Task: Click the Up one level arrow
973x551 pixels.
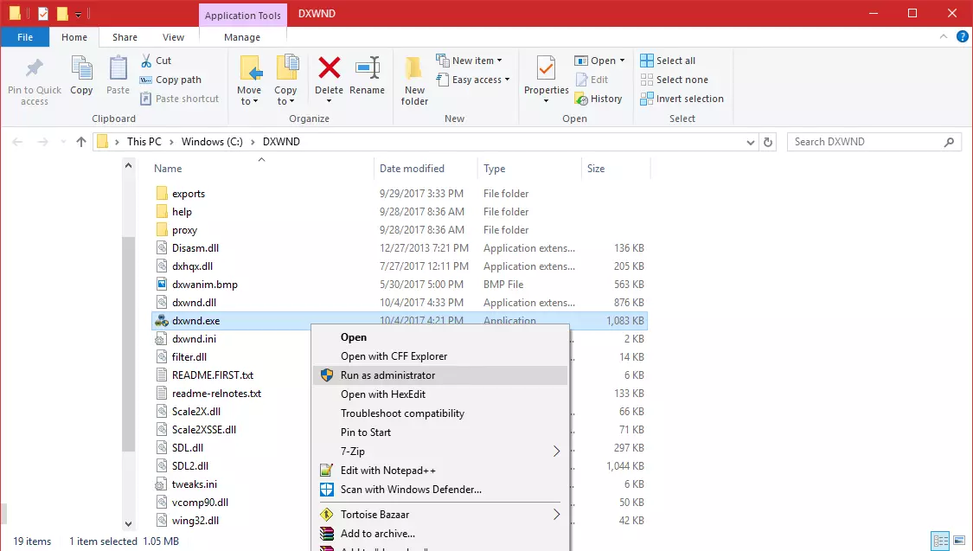Action: coord(80,142)
